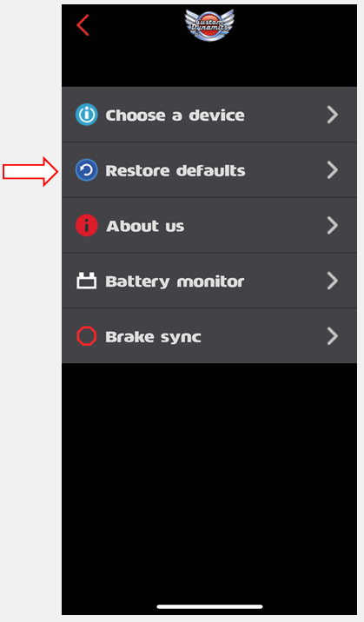Click the red octagon brake icon
This screenshot has width=364, height=622.
(87, 336)
